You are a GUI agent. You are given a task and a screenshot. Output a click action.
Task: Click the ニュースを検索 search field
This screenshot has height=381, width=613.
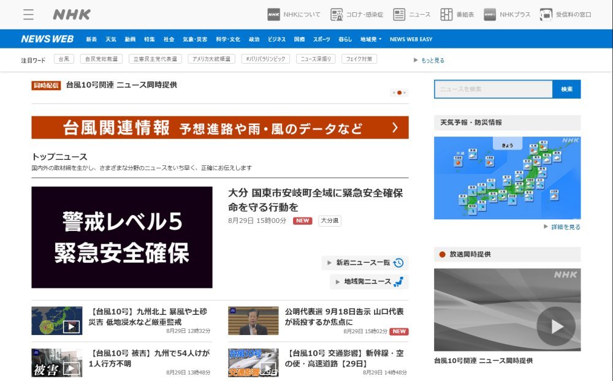(x=493, y=89)
